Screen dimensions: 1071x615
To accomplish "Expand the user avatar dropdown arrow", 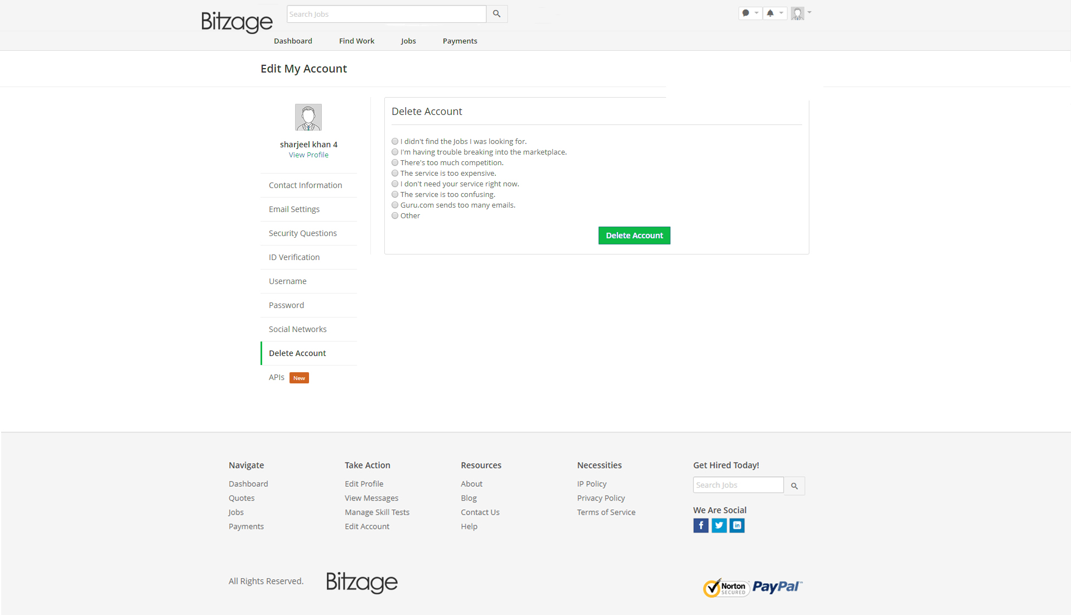I will pyautogui.click(x=809, y=12).
